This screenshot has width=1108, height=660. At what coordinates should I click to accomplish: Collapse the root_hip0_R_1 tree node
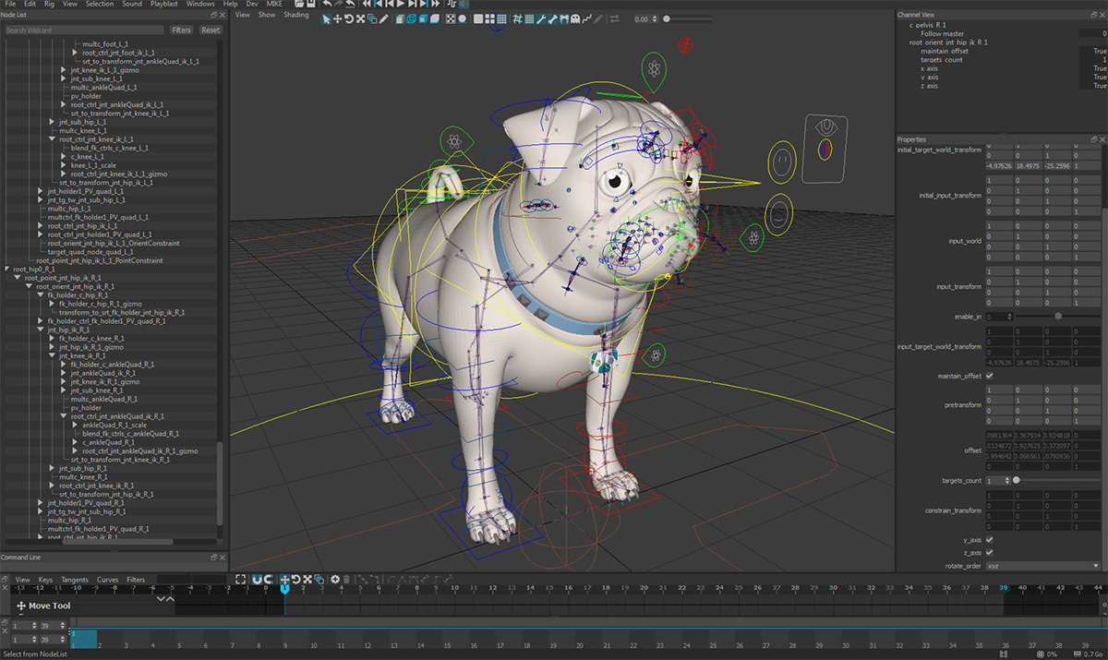pyautogui.click(x=8, y=269)
